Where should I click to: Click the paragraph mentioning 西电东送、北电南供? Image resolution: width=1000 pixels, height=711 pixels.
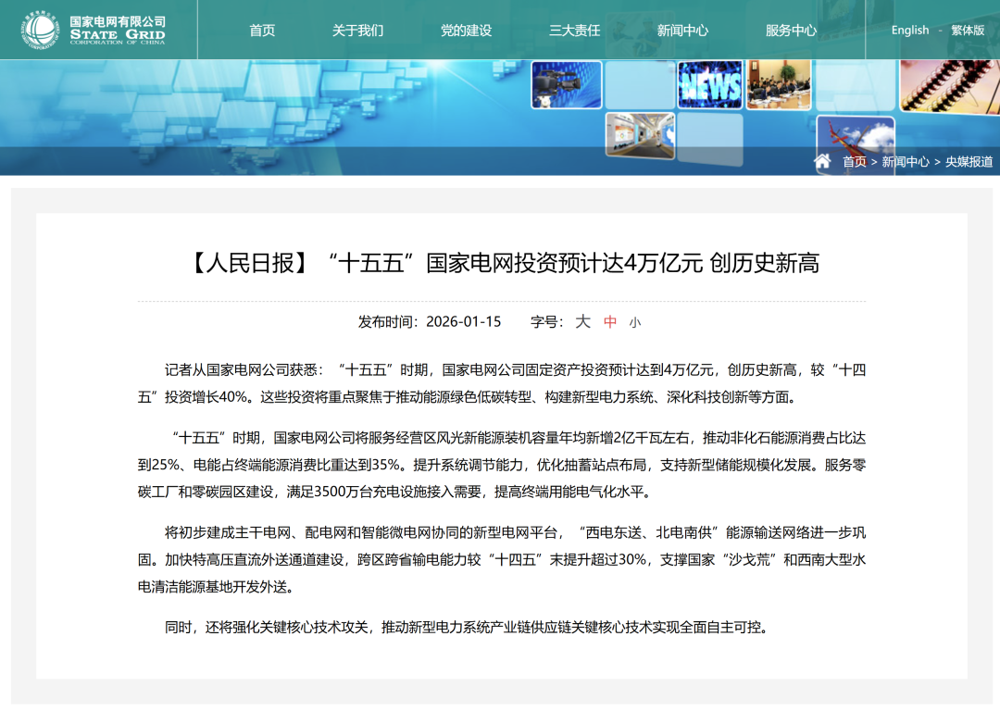[x=501, y=559]
